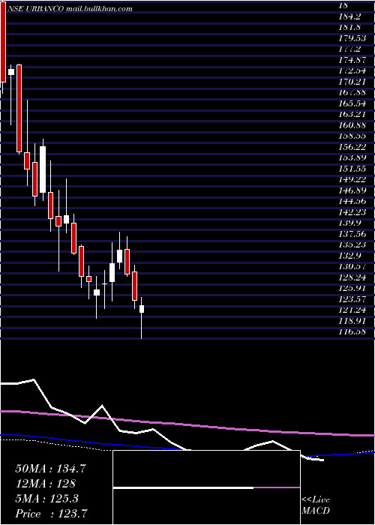Click the 149.22 price label
The width and height of the screenshot is (375, 525).
(x=352, y=179)
